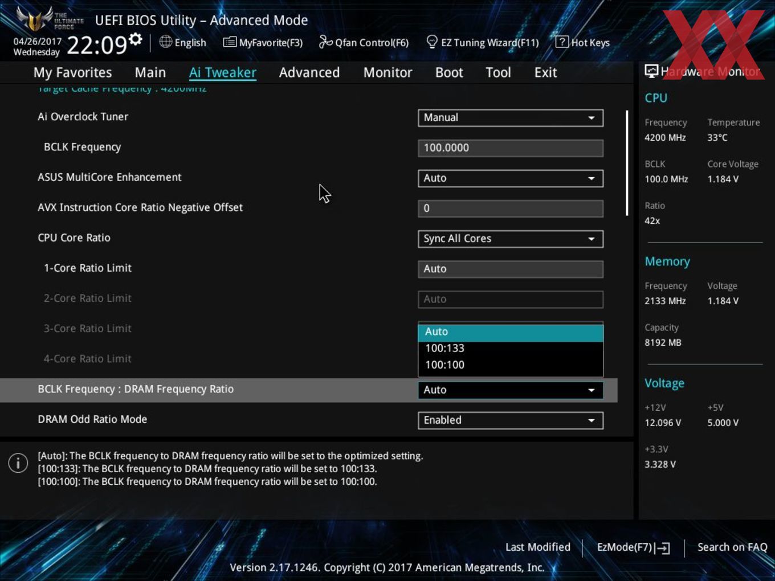Open the Advanced tab
The image size is (775, 581).
coord(309,72)
